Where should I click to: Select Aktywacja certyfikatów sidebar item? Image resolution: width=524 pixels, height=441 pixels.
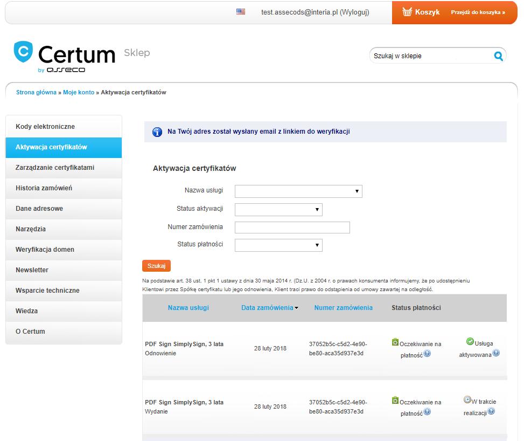(64, 148)
